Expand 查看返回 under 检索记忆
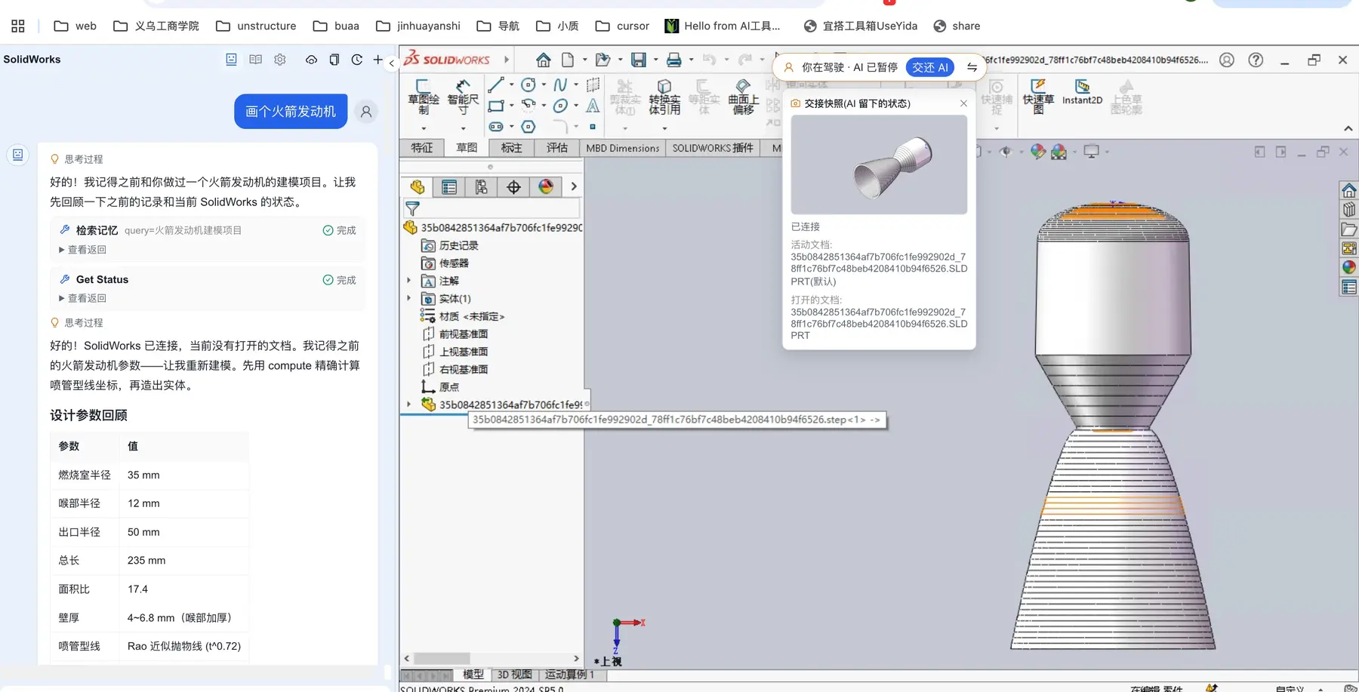The image size is (1359, 692). 82,250
